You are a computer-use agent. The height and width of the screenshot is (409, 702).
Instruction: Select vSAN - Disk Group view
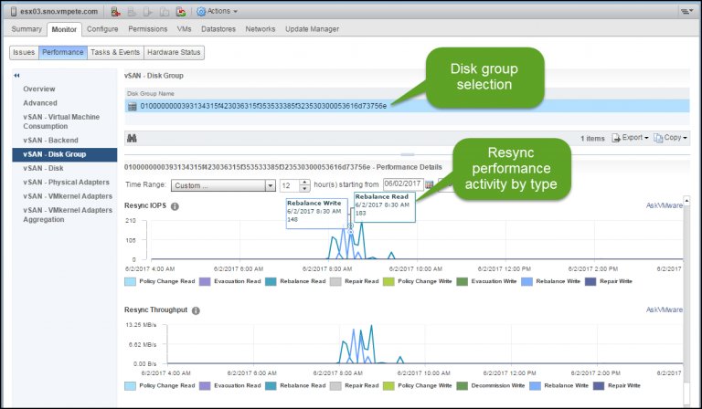[65, 154]
